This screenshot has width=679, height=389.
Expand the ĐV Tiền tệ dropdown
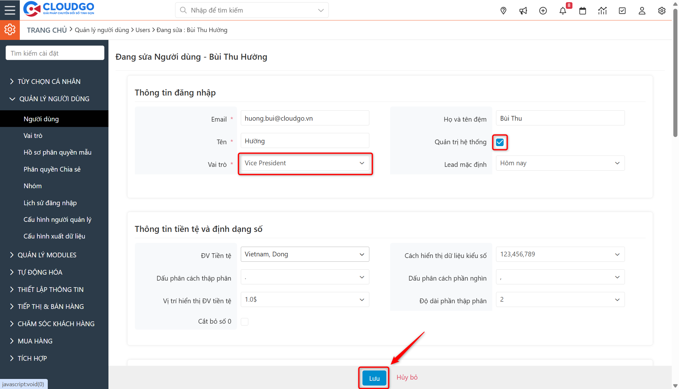[305, 254]
